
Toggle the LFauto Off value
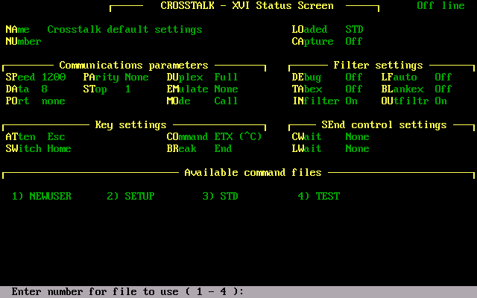pyautogui.click(x=443, y=77)
